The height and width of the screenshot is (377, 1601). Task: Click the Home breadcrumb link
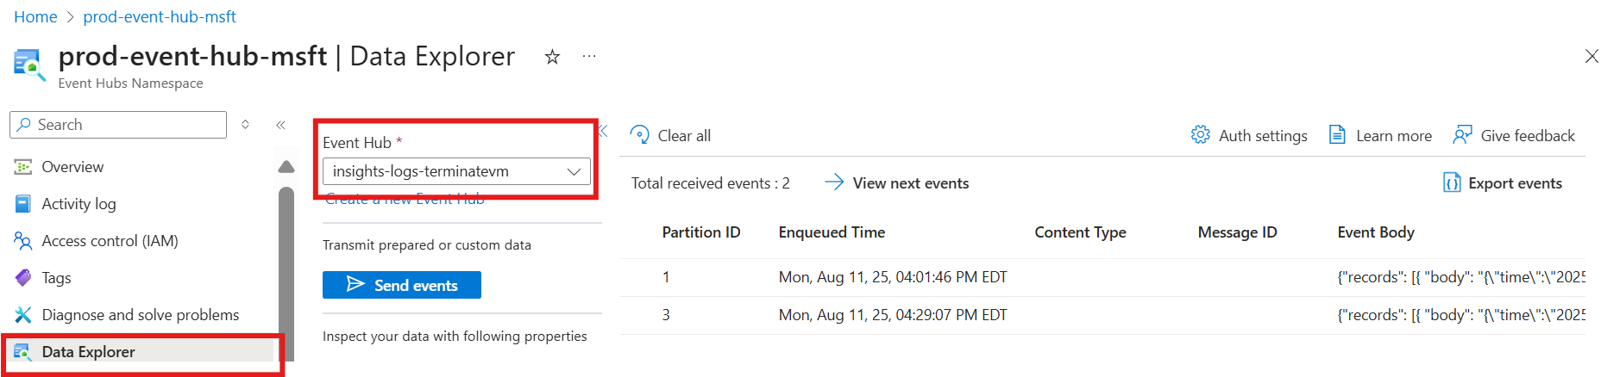point(35,17)
